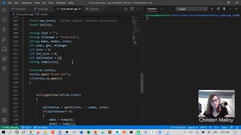Open the Live Share view in activity bar
The height and width of the screenshot is (135, 241).
click(x=4, y=69)
